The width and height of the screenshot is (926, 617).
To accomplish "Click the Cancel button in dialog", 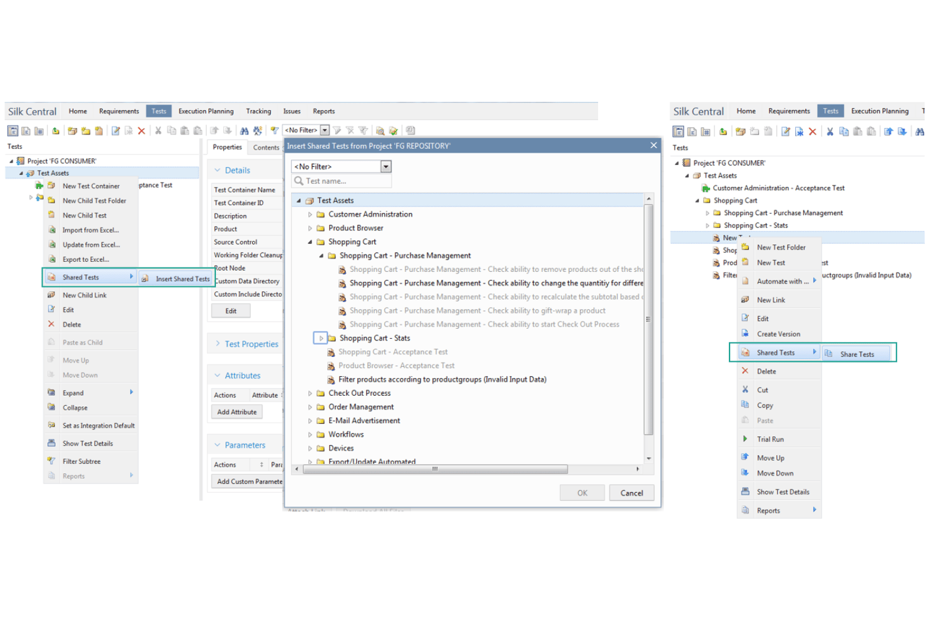I will pyautogui.click(x=631, y=493).
